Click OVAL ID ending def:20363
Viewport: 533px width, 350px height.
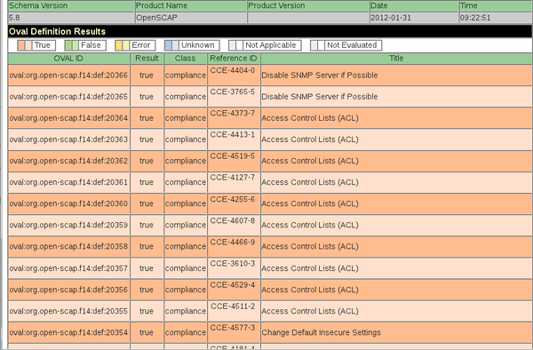[x=68, y=139]
